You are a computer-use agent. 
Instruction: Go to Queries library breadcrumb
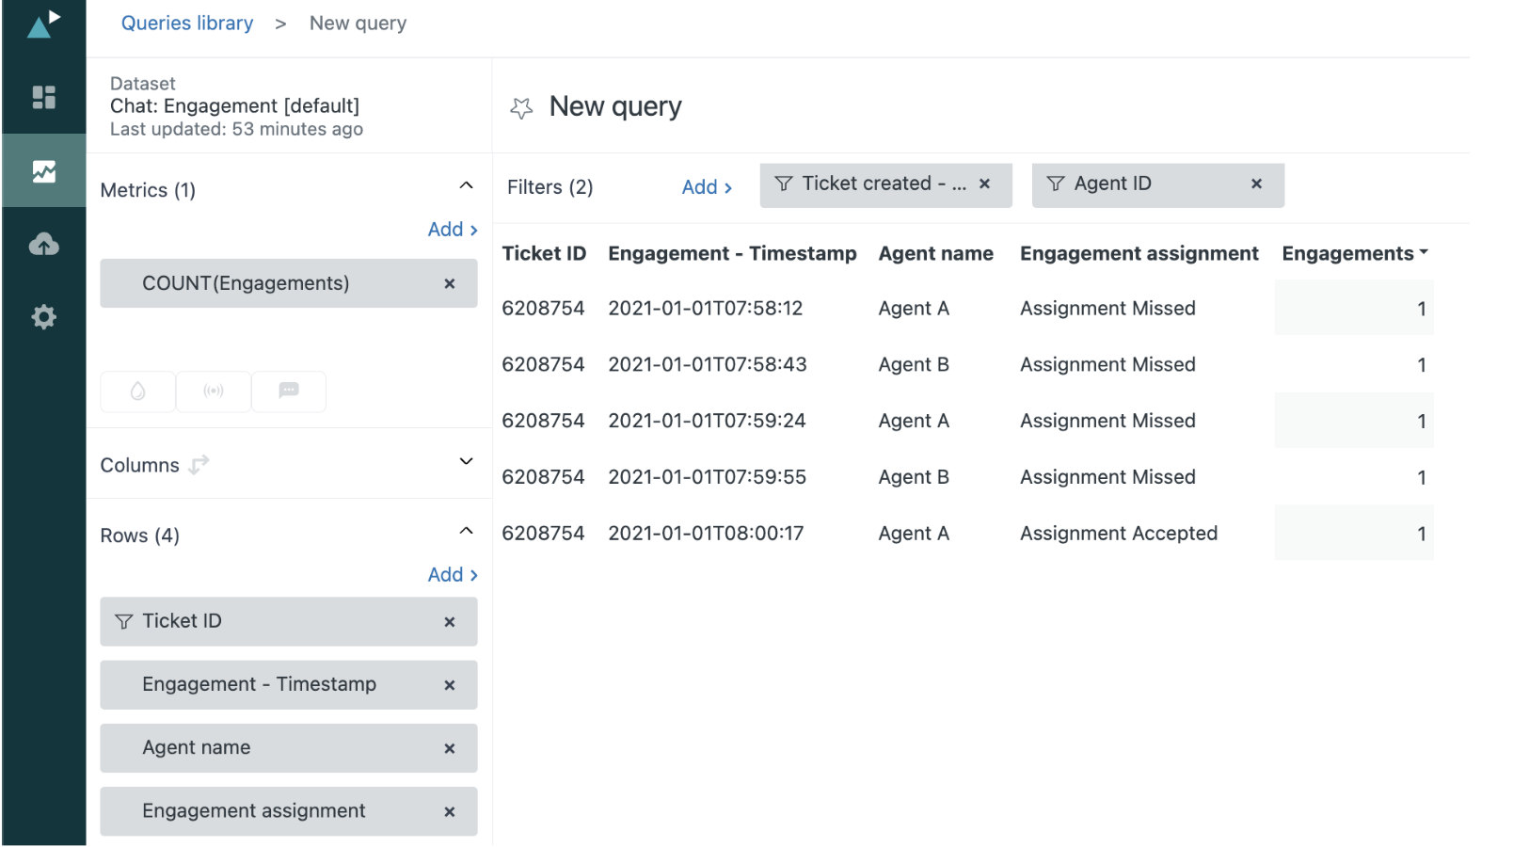click(x=187, y=24)
